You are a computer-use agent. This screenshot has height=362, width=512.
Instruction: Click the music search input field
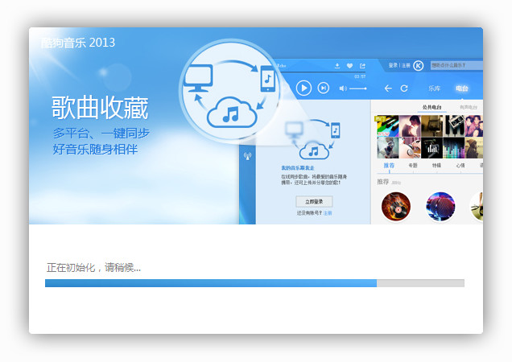[x=456, y=65]
